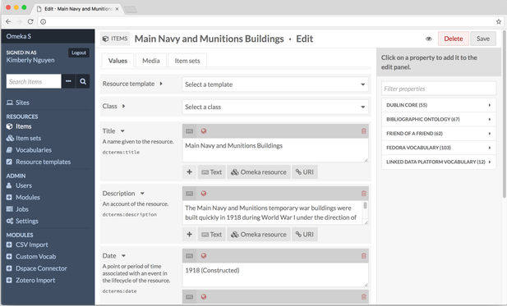
Task: Click text-type icon on Date value header
Action: pos(190,256)
